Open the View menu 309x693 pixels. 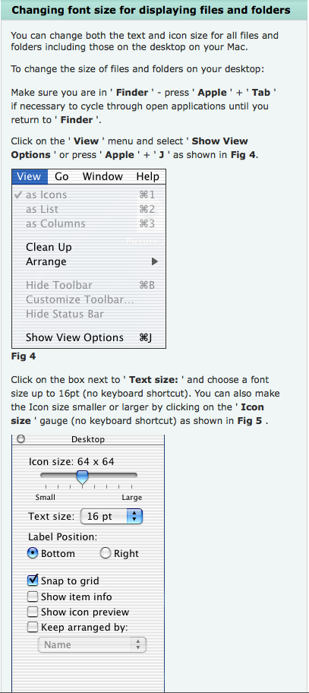click(x=29, y=176)
